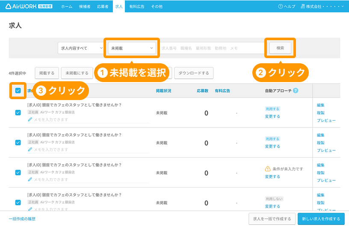The image size is (349, 227).
Task: Uncheck the checkbox of the 条件が未入力です row
Action: (18, 172)
